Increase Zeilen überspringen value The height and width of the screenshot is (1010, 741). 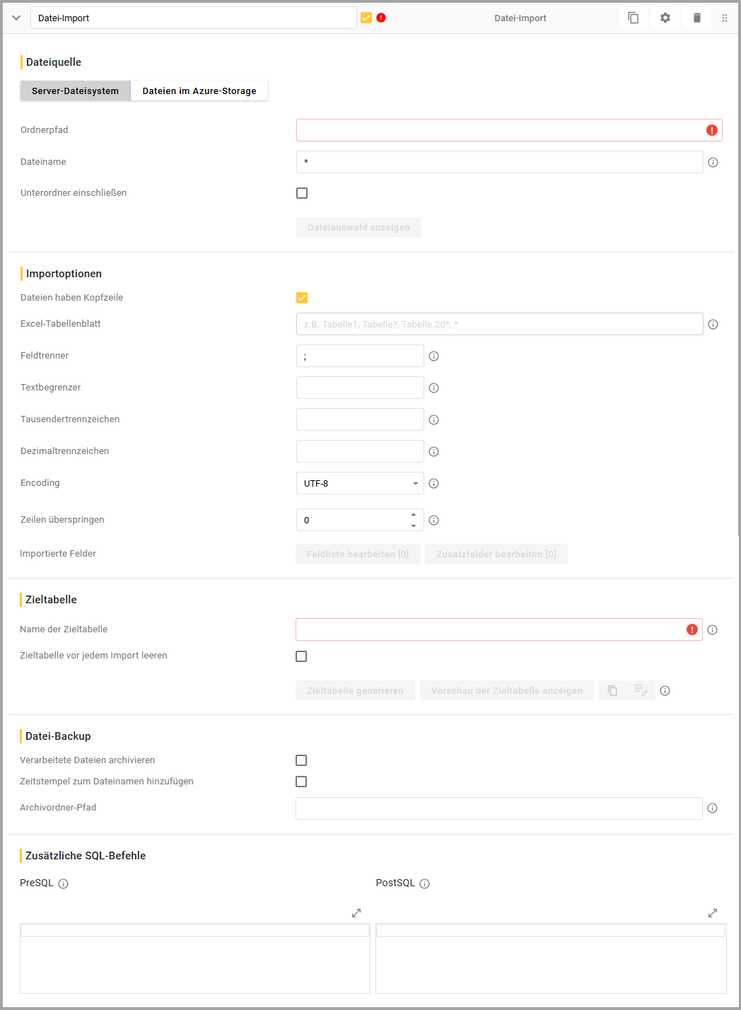point(414,515)
